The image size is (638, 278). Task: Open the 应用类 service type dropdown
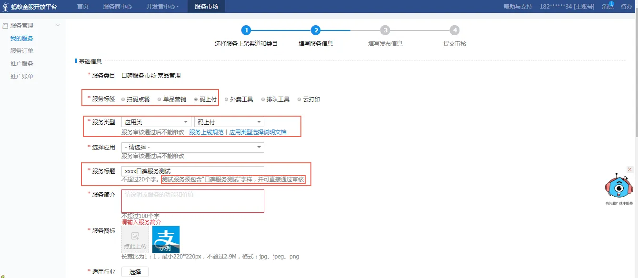pos(156,122)
